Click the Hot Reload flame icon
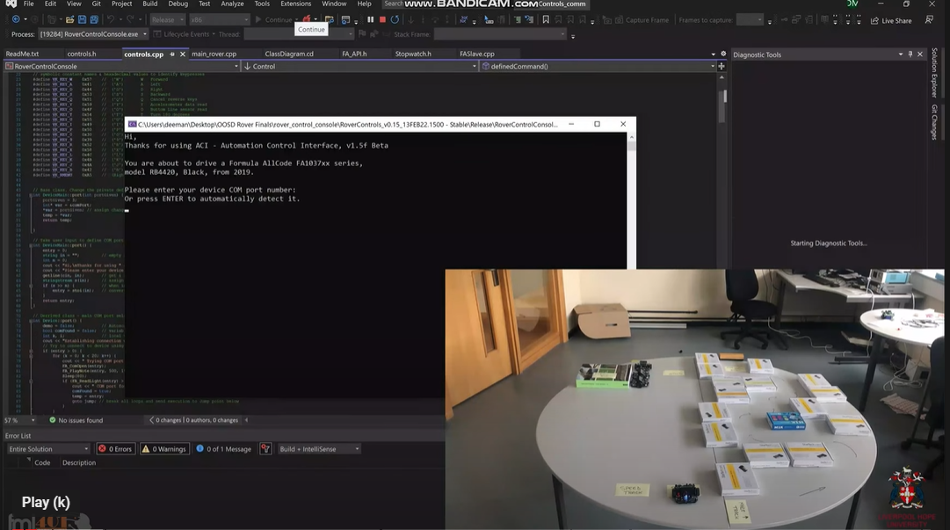 tap(308, 19)
